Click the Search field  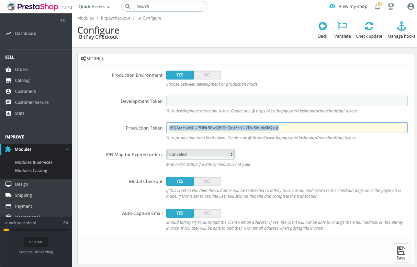pyautogui.click(x=164, y=7)
